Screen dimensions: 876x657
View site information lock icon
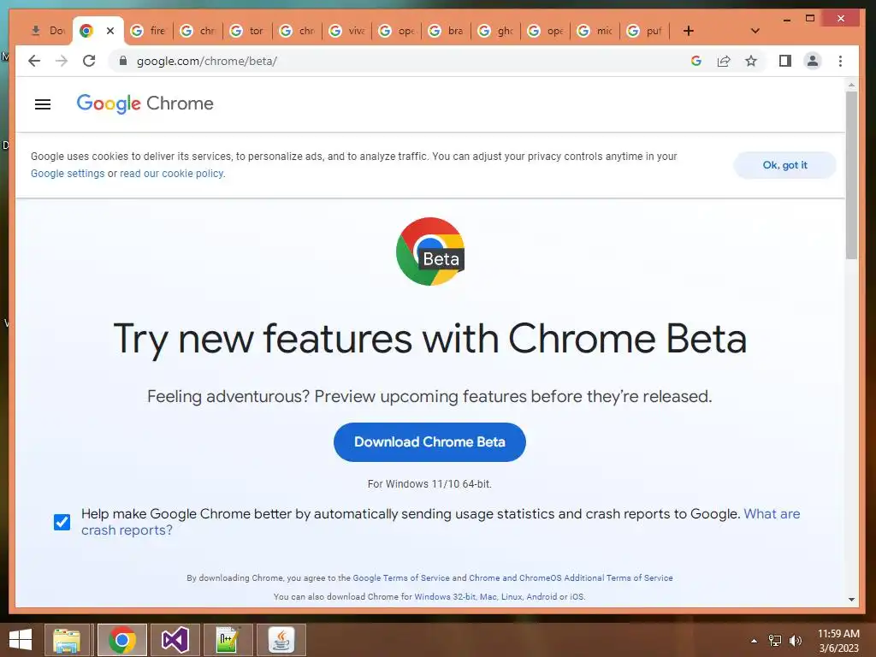tap(123, 61)
